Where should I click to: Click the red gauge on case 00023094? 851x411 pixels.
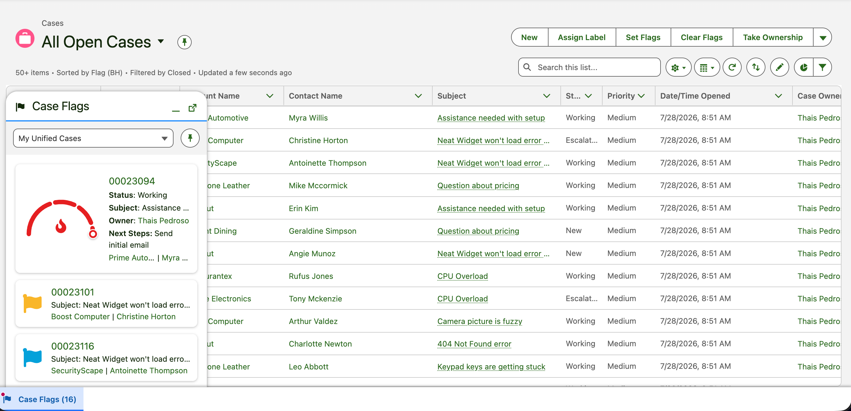click(62, 219)
